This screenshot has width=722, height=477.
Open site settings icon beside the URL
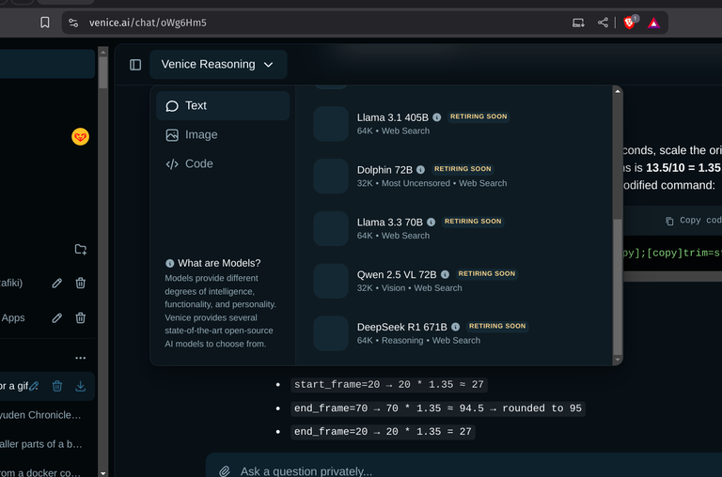click(x=73, y=23)
